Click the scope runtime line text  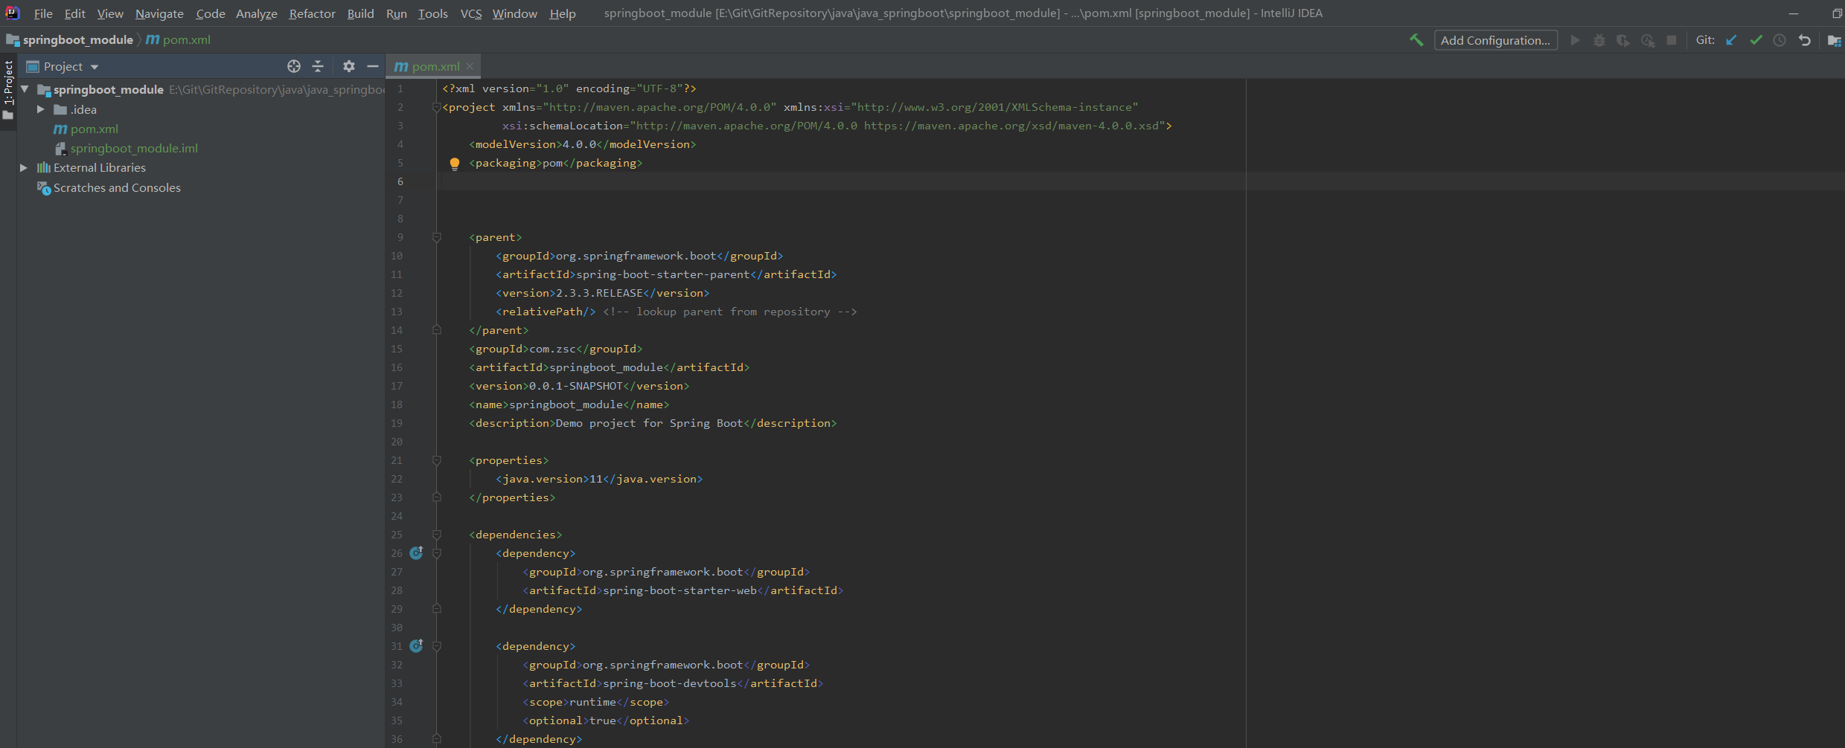click(x=595, y=702)
